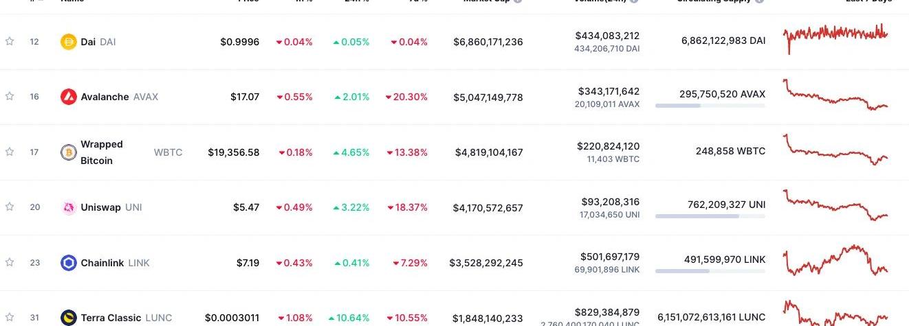The image size is (909, 326).
Task: Click the Uniswap circulating supply bar
Action: coord(710,216)
